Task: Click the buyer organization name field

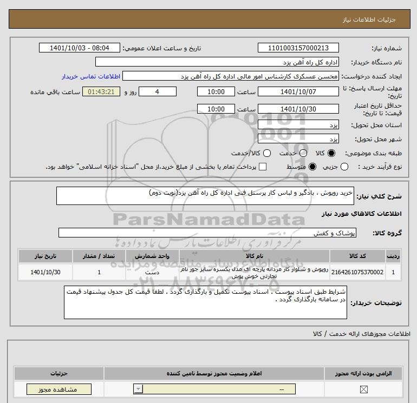Action: tap(217, 62)
